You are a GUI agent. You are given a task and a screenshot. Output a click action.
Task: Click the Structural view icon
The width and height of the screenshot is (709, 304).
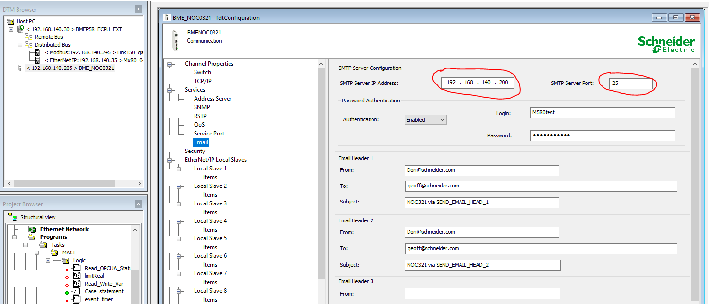click(13, 217)
